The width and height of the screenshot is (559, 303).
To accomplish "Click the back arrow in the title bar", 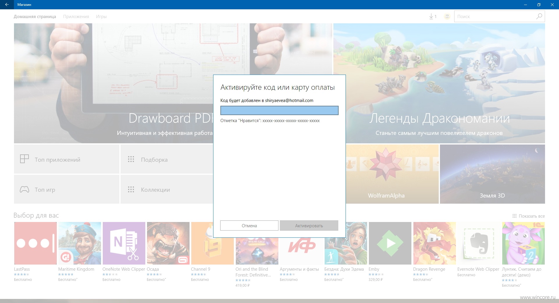I will pos(7,5).
